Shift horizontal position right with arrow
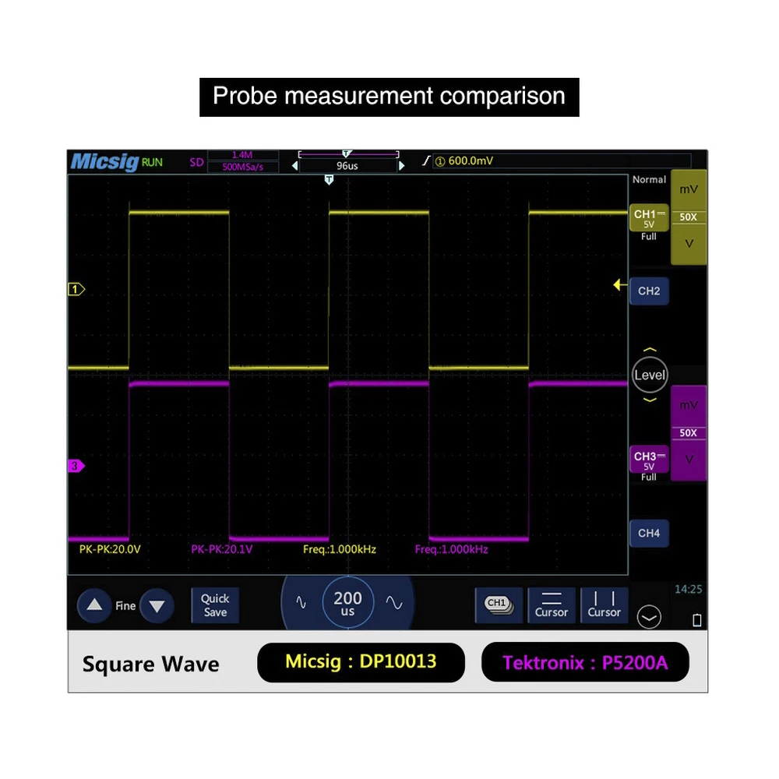Screen dimensions: 779x779 pos(401,166)
